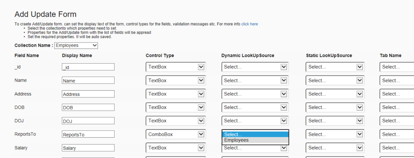Expand Dynamic LookUpSource dropdown for DOJ row
Viewport: 414px width, 158px height.
(x=255, y=121)
